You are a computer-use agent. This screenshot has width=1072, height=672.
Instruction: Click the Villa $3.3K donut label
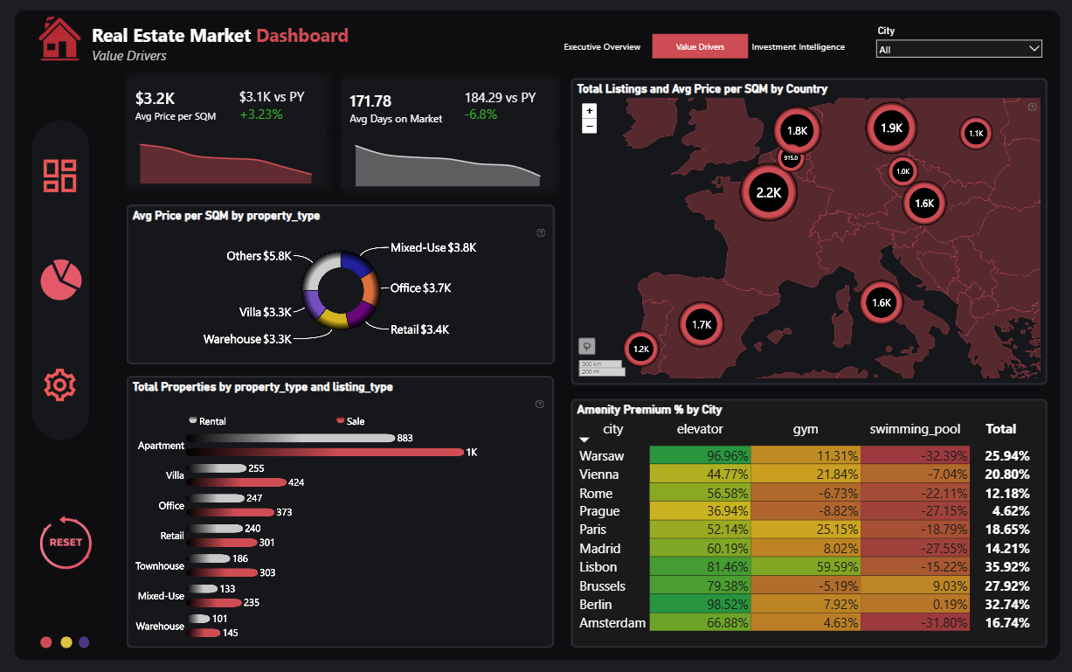[266, 312]
